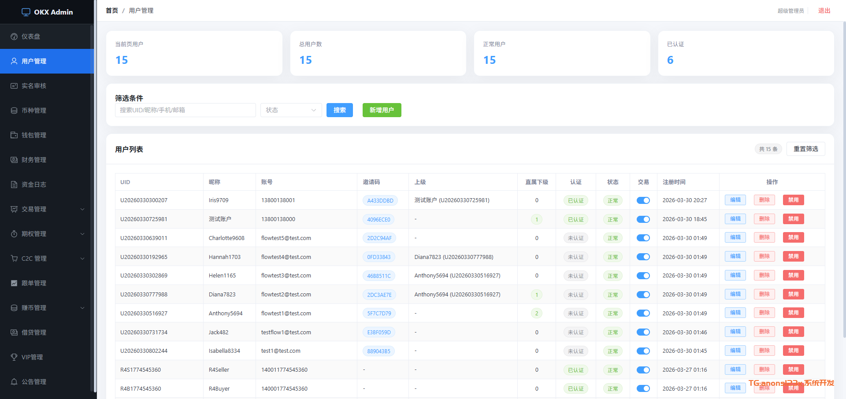
Task: Open 财务管理 in the sidebar
Action: (34, 160)
